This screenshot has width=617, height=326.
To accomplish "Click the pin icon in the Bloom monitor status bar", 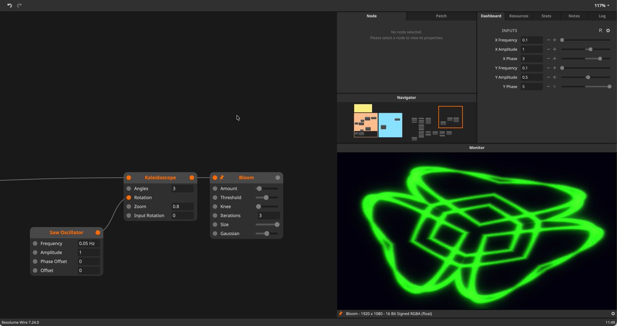I will 340,313.
